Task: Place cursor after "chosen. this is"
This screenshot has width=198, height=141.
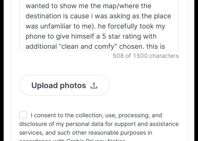Action: (166, 47)
